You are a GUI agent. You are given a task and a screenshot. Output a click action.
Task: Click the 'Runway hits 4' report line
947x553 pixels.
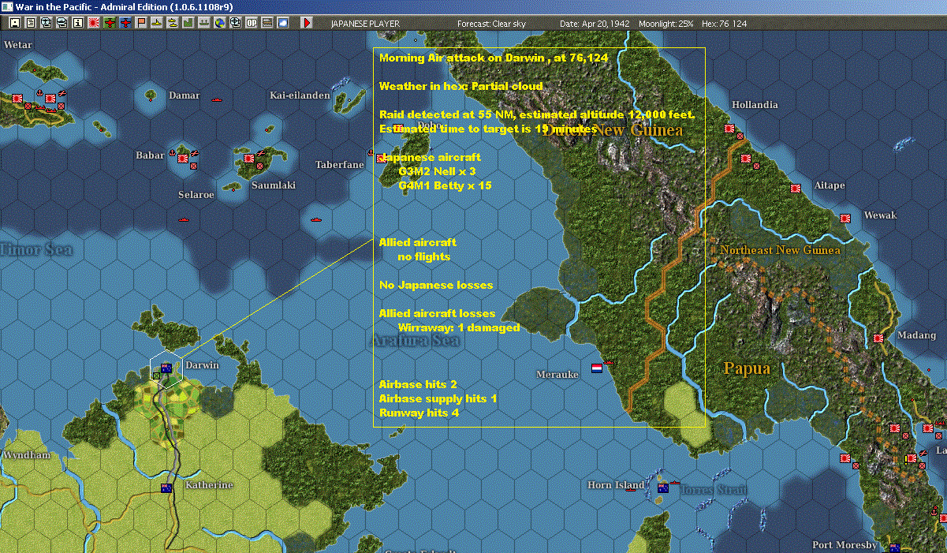coord(419,413)
